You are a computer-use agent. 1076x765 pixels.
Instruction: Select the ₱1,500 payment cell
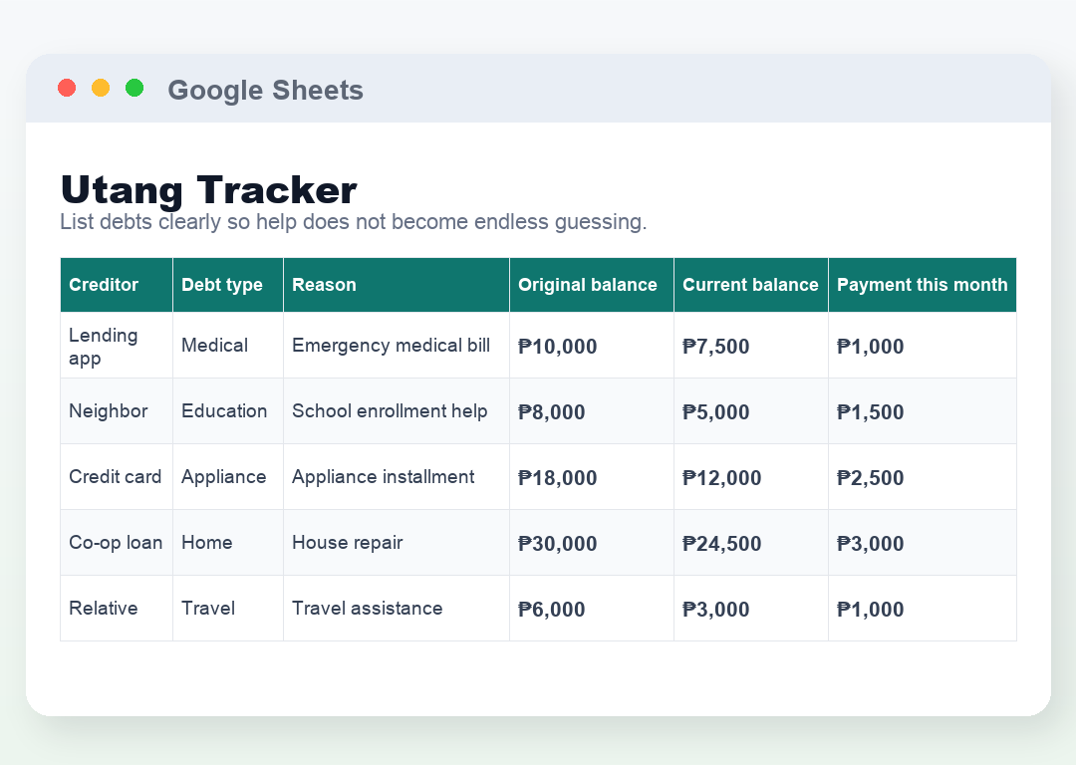(923, 411)
